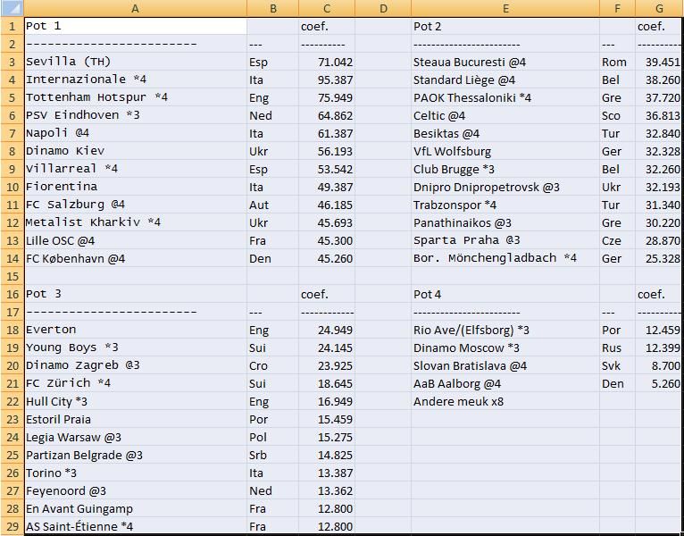Click cell 'Metalist Kharkiv *4'
Screen dimensions: 684x536
pyautogui.click(x=135, y=223)
